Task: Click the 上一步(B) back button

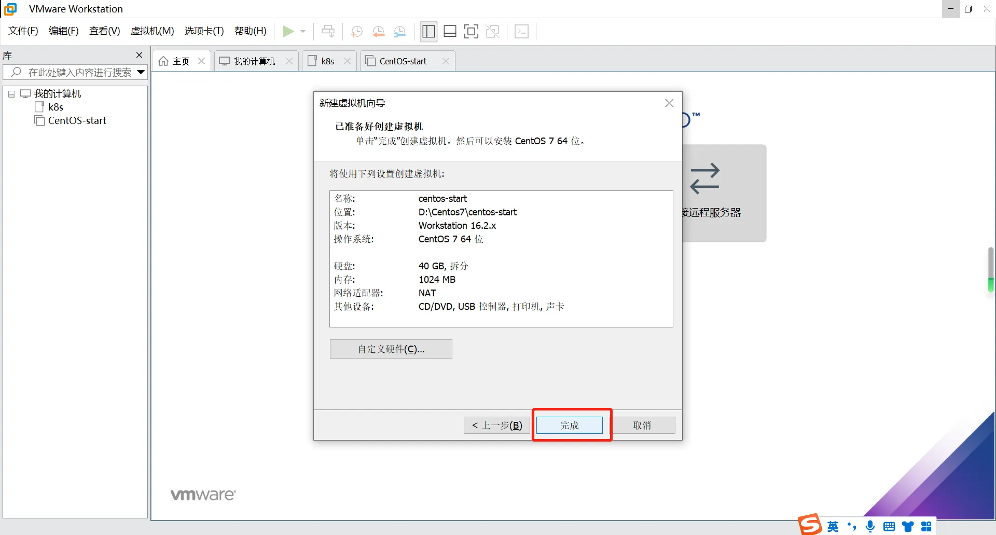Action: pyautogui.click(x=496, y=426)
